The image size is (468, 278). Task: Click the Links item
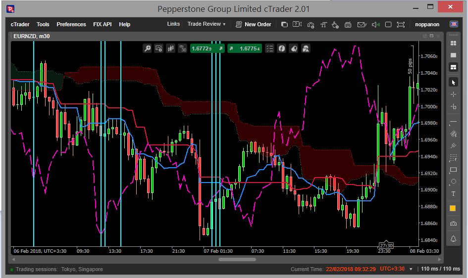(173, 24)
